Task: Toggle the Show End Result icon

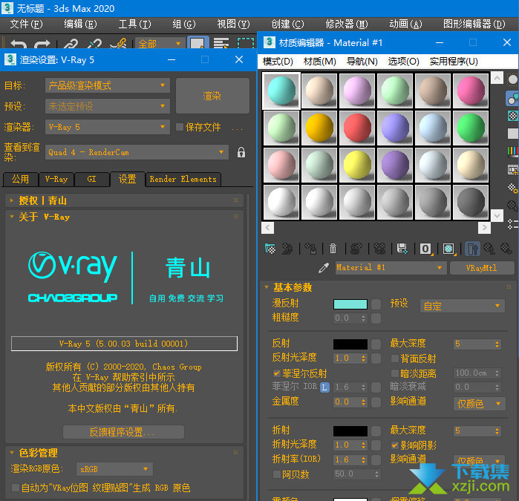Action: pos(472,249)
